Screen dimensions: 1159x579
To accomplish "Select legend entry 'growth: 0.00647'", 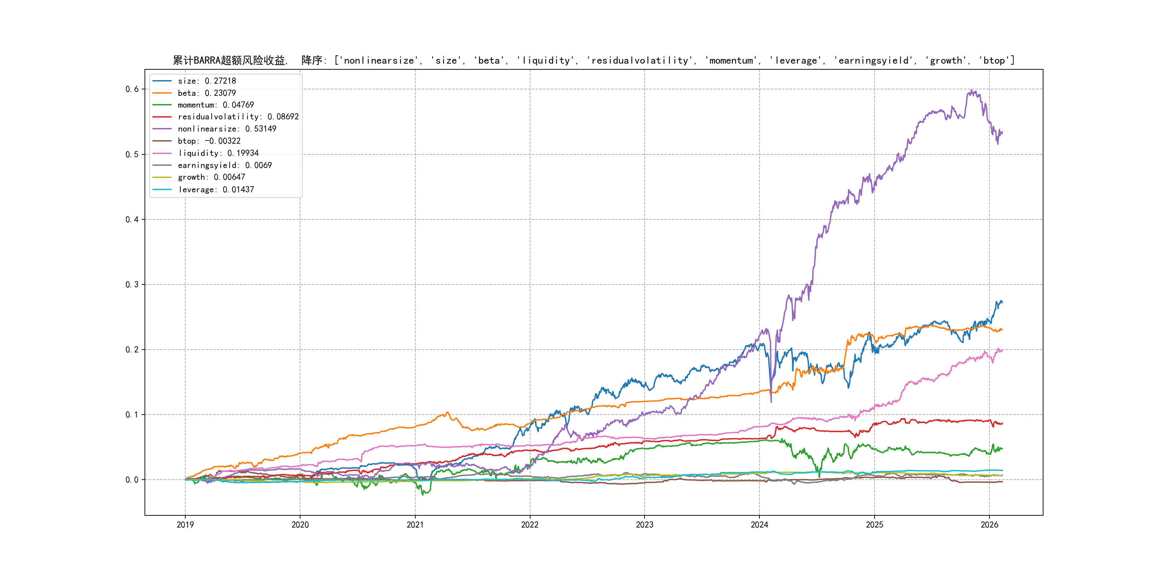I will point(211,178).
